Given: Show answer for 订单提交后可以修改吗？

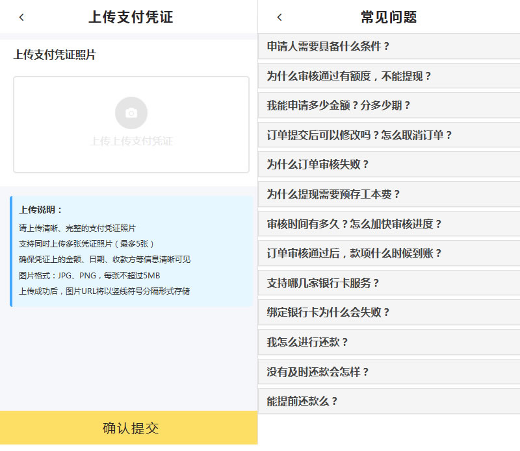Looking at the screenshot, I should pyautogui.click(x=389, y=135).
